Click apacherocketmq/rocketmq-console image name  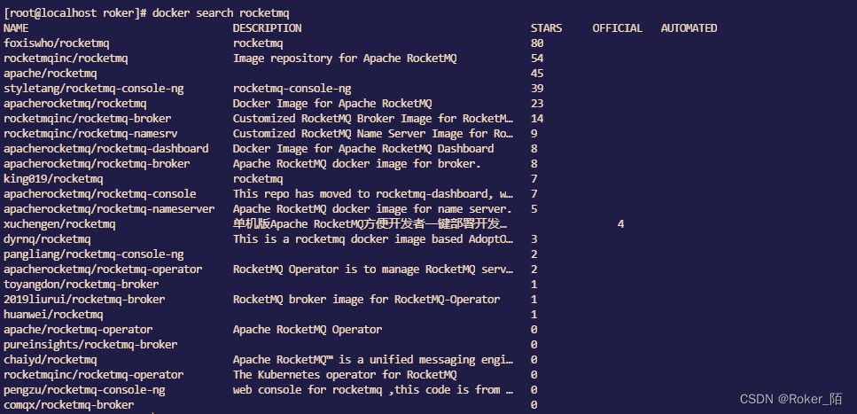(100, 193)
